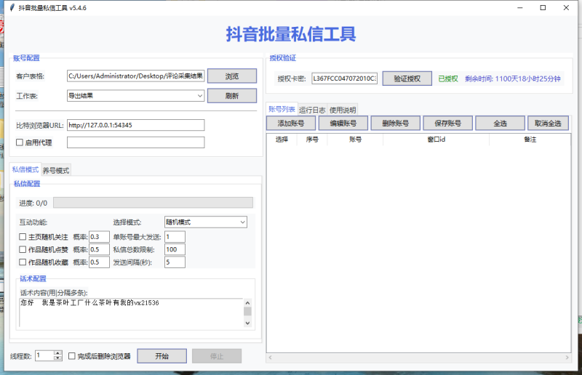Click the proxy address input field

(x=135, y=142)
